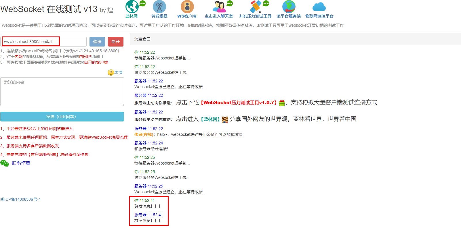Click the WebSocket 在线测试 v13 title
Viewport: 461px width, 228px height.
[x=49, y=9]
